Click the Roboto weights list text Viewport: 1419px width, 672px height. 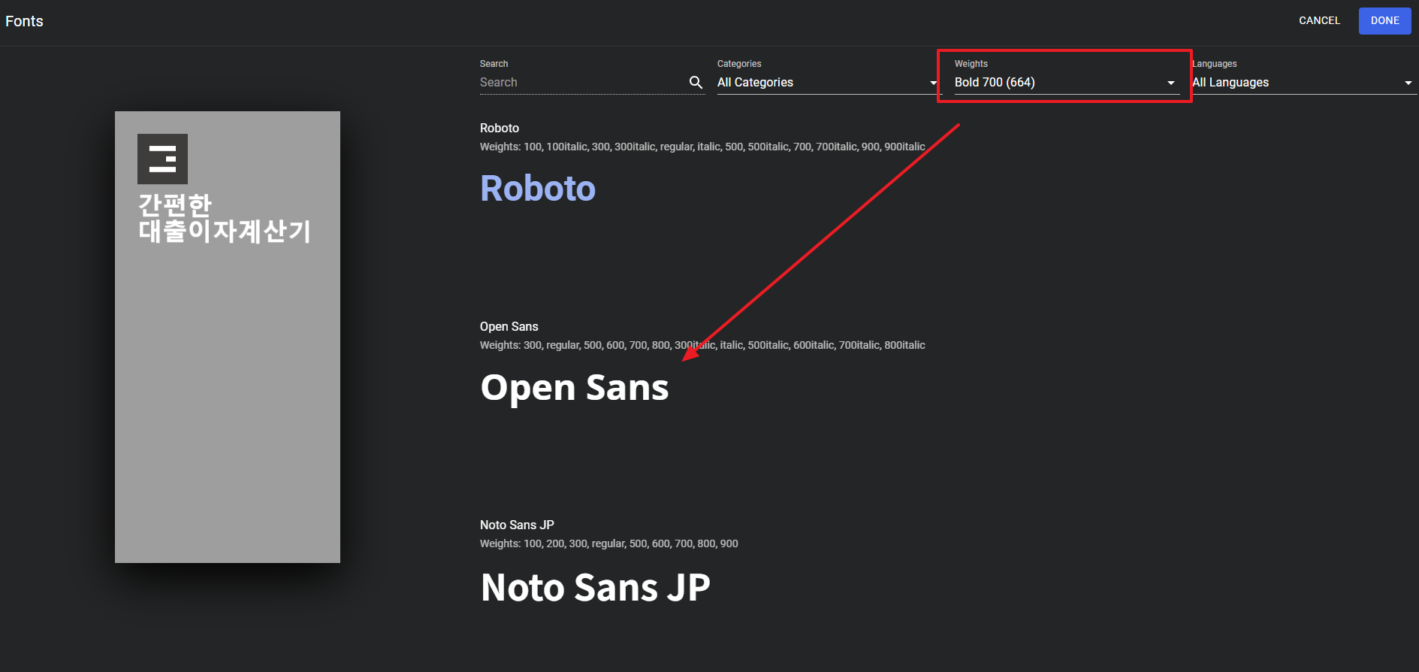pyautogui.click(x=702, y=147)
